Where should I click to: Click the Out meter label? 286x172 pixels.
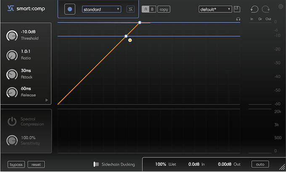point(268,19)
